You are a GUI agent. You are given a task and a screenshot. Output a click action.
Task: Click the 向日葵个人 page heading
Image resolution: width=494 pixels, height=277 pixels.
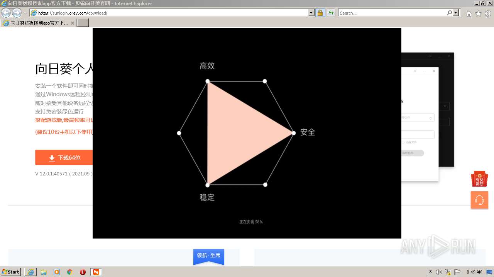pos(64,69)
